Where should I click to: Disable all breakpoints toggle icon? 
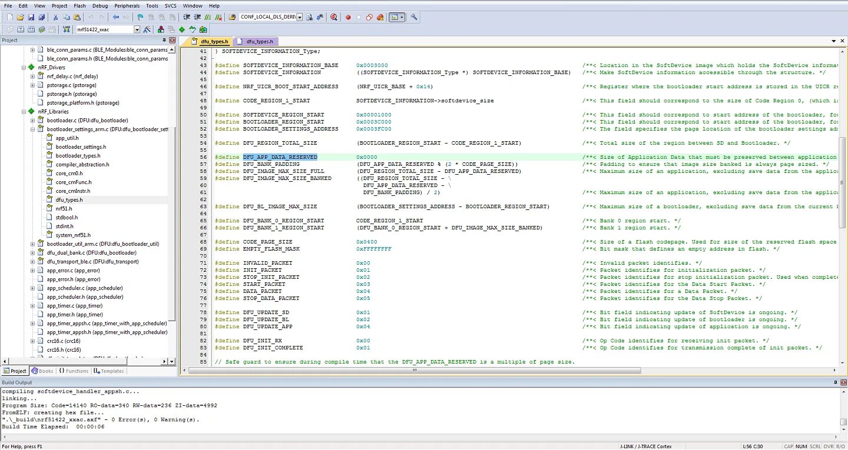pos(369,17)
